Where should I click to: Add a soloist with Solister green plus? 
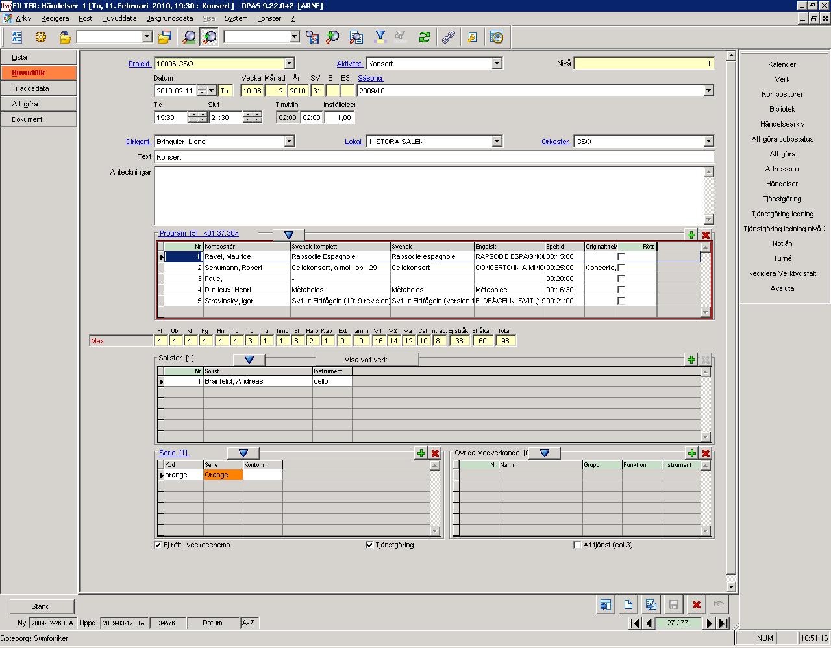click(691, 360)
